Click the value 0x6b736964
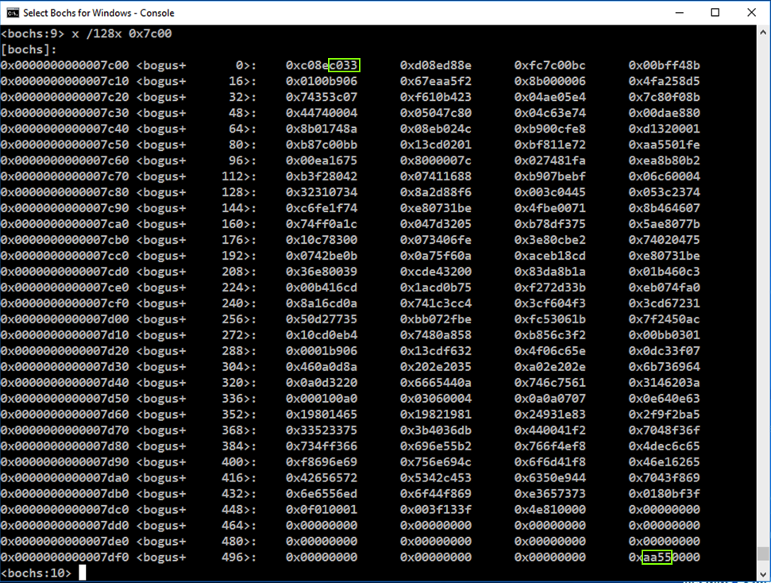 click(664, 367)
